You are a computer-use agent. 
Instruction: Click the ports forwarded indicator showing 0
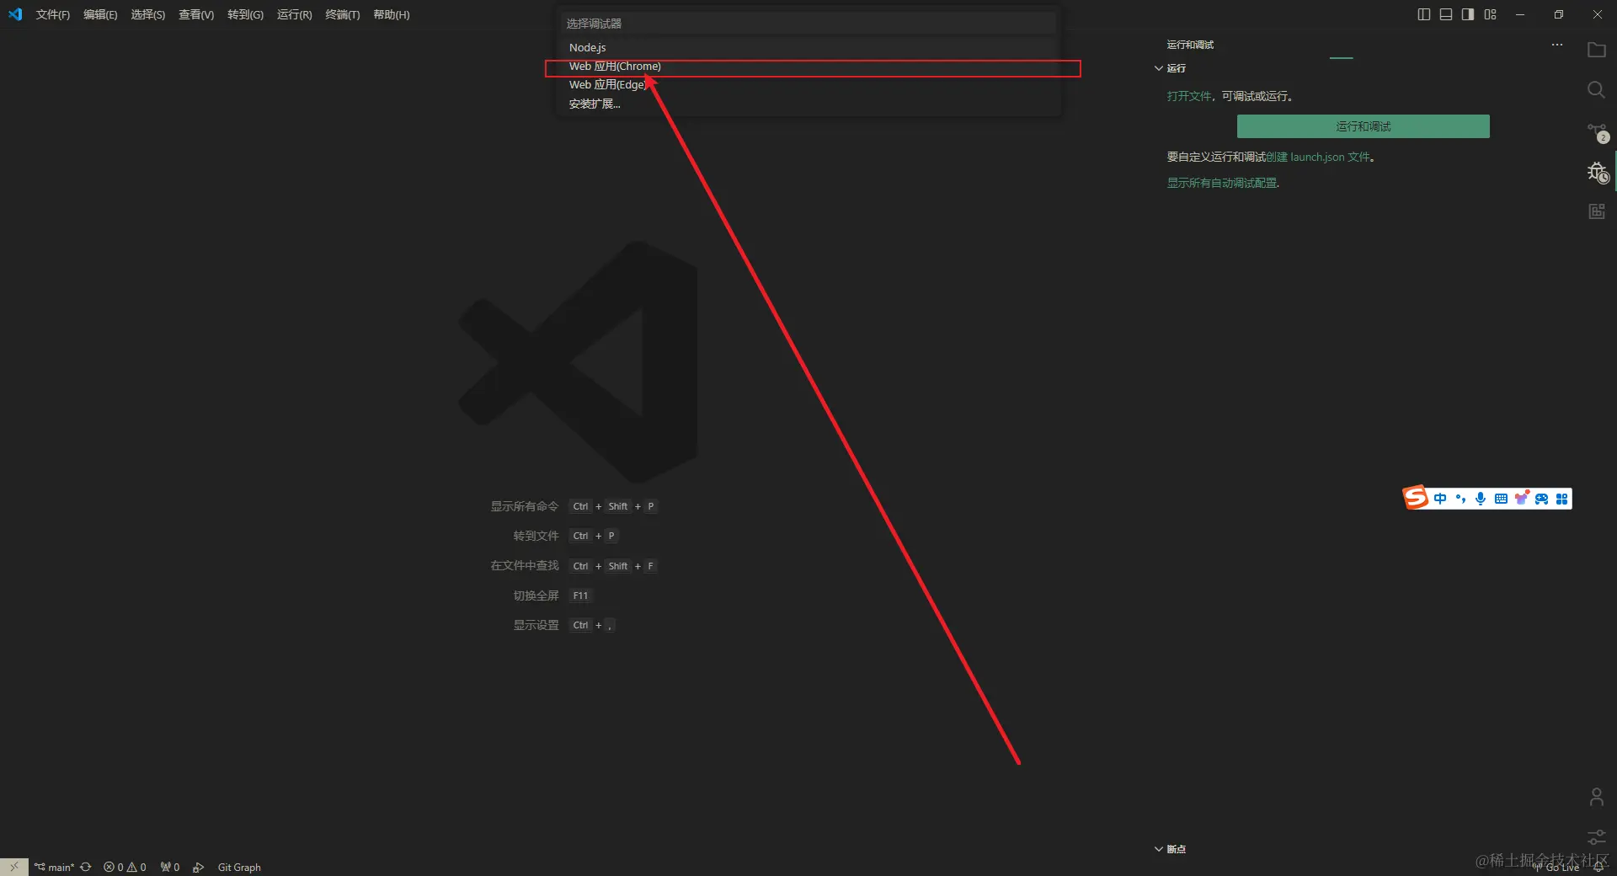tap(170, 867)
